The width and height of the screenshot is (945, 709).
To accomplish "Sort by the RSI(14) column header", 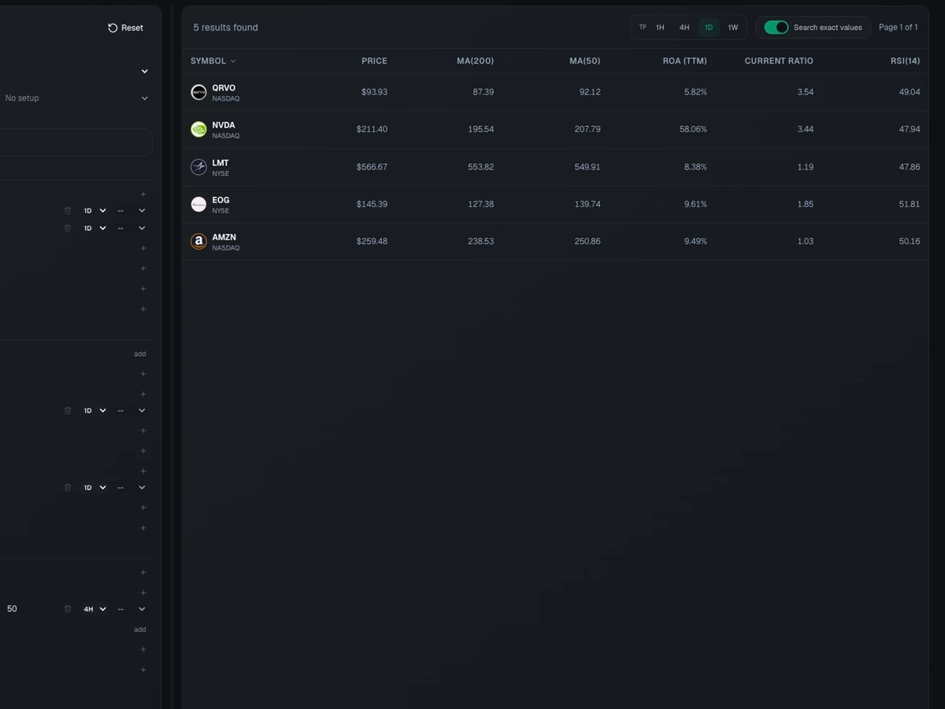I will pyautogui.click(x=905, y=61).
